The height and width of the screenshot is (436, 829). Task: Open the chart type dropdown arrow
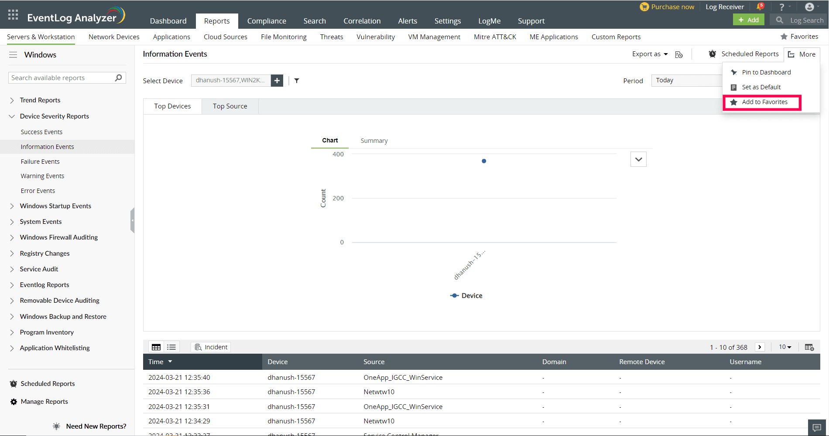tap(638, 159)
